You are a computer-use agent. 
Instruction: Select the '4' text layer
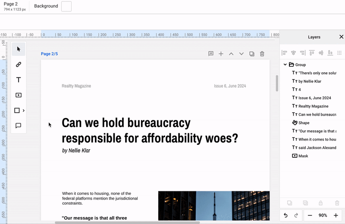click(296, 89)
